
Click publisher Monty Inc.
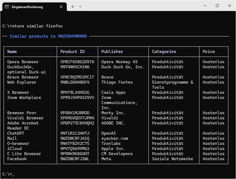(x=113, y=113)
